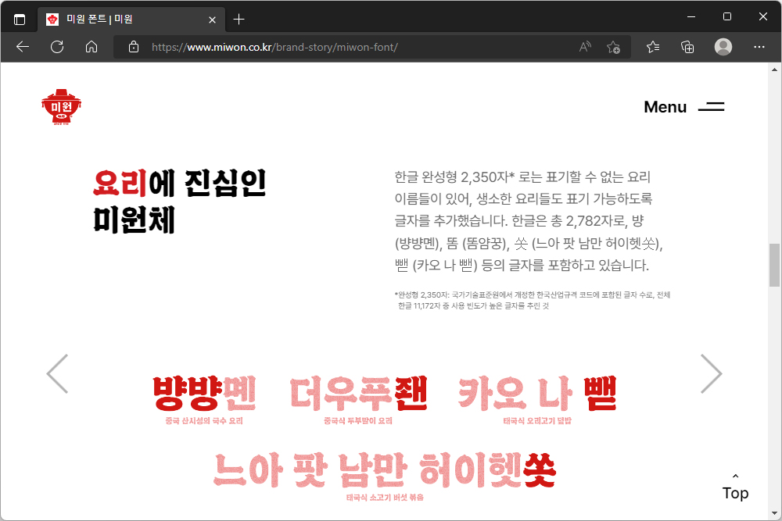Open the Favorites list
The image size is (782, 521).
(x=653, y=47)
